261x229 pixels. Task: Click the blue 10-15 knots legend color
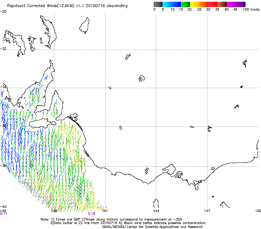coord(176,4)
